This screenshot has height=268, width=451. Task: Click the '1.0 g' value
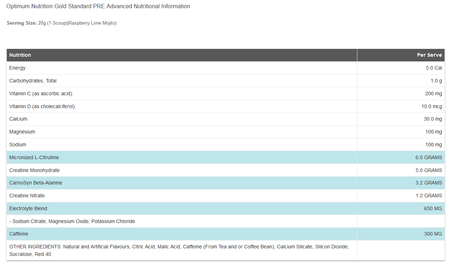436,81
